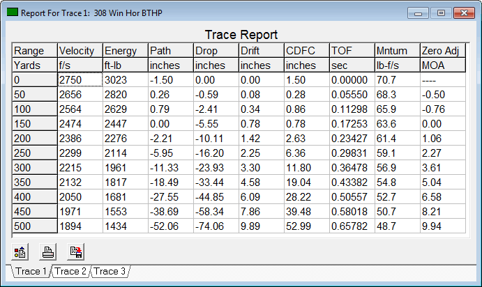Print the trace report

click(47, 251)
